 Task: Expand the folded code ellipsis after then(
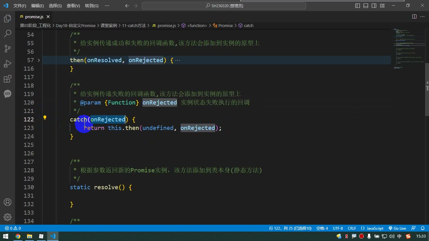click(177, 60)
